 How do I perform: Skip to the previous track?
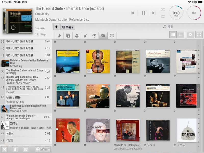point(132,13)
